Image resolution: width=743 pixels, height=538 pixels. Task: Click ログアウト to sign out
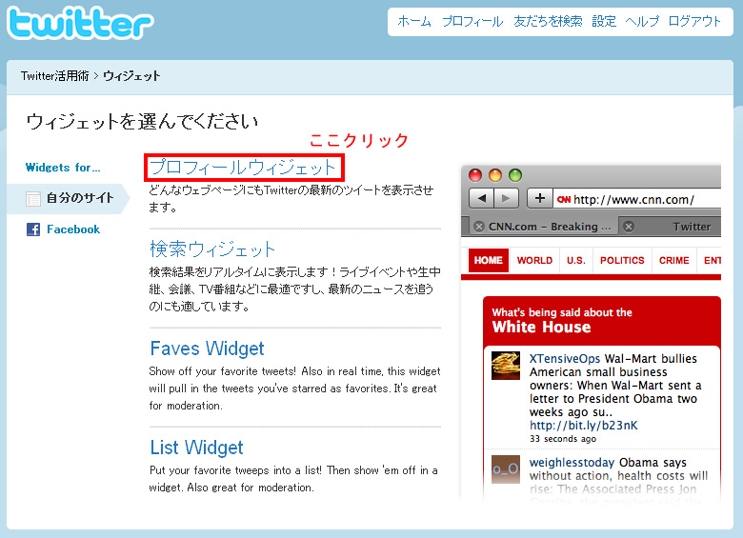click(x=694, y=21)
